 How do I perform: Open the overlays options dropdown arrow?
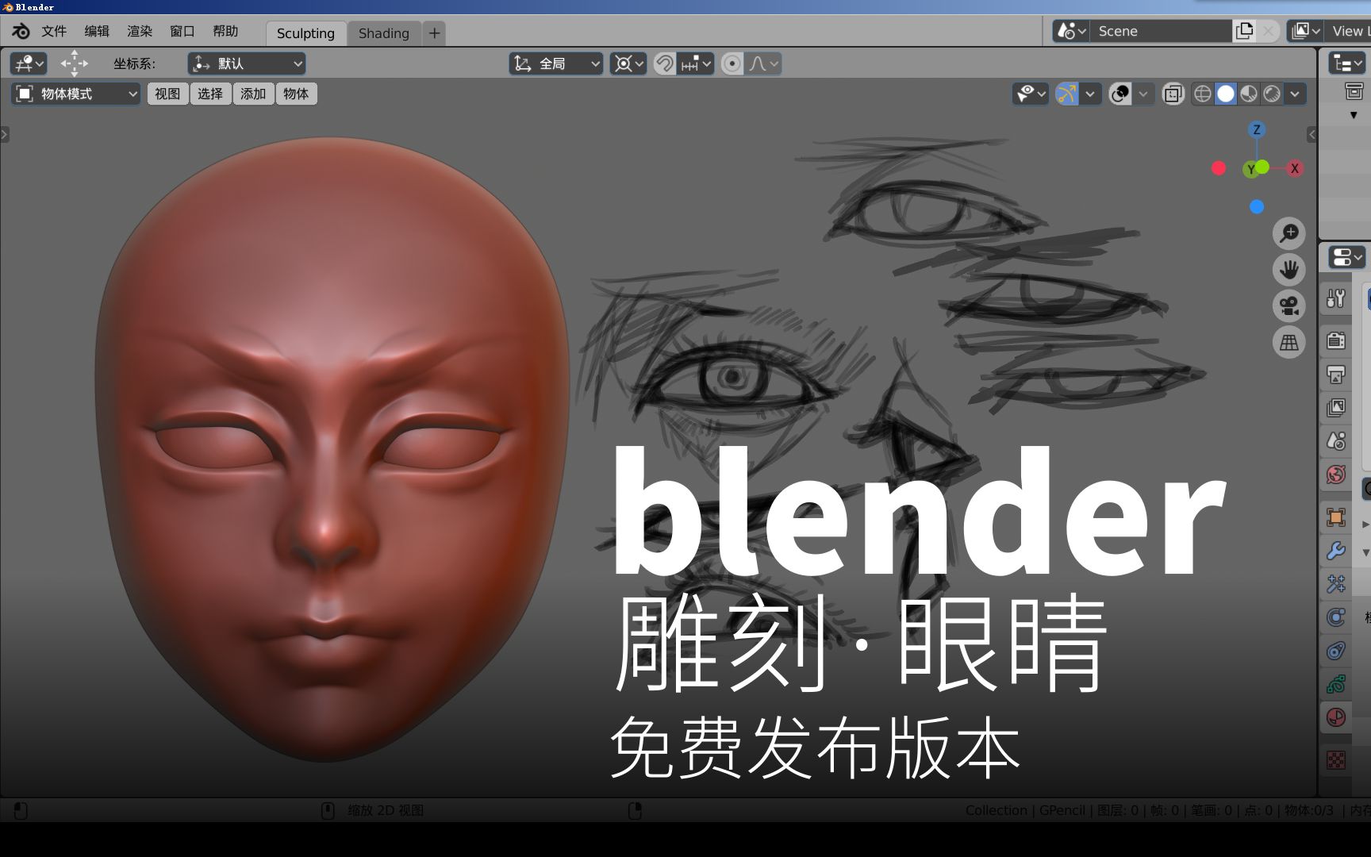click(x=1143, y=94)
